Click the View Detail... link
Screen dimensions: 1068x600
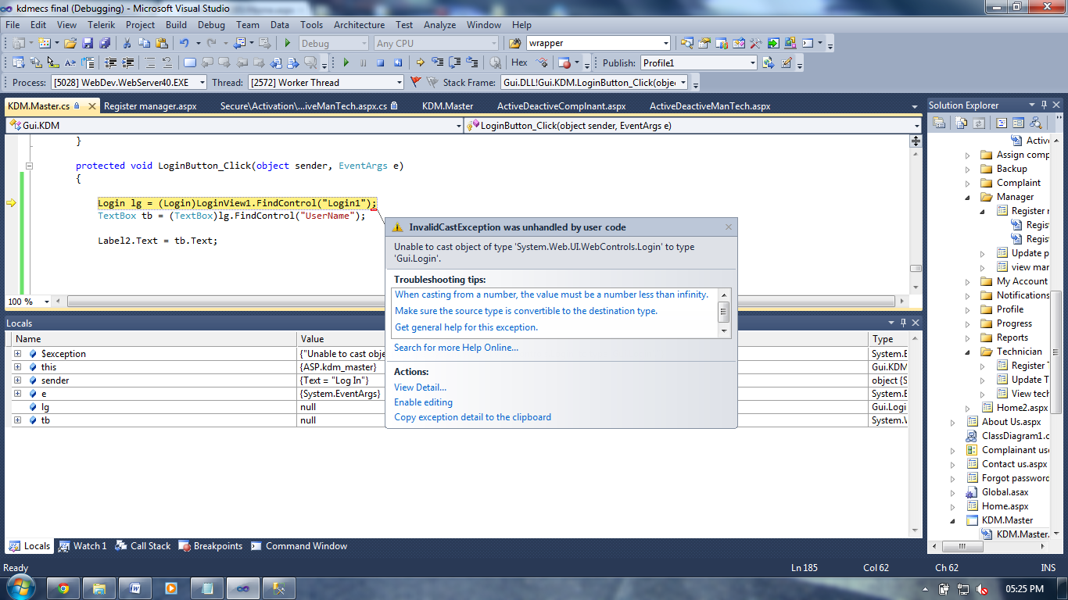click(x=421, y=387)
